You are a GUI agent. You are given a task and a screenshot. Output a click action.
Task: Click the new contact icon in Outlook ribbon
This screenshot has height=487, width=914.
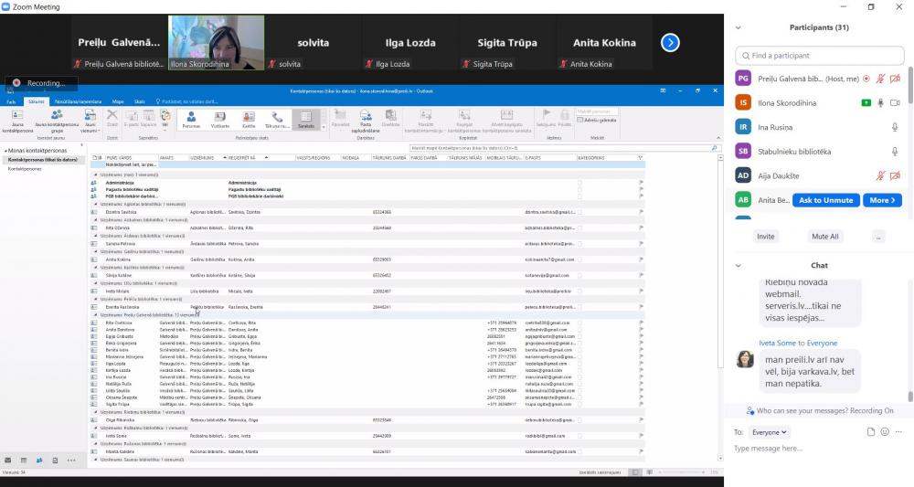click(17, 115)
